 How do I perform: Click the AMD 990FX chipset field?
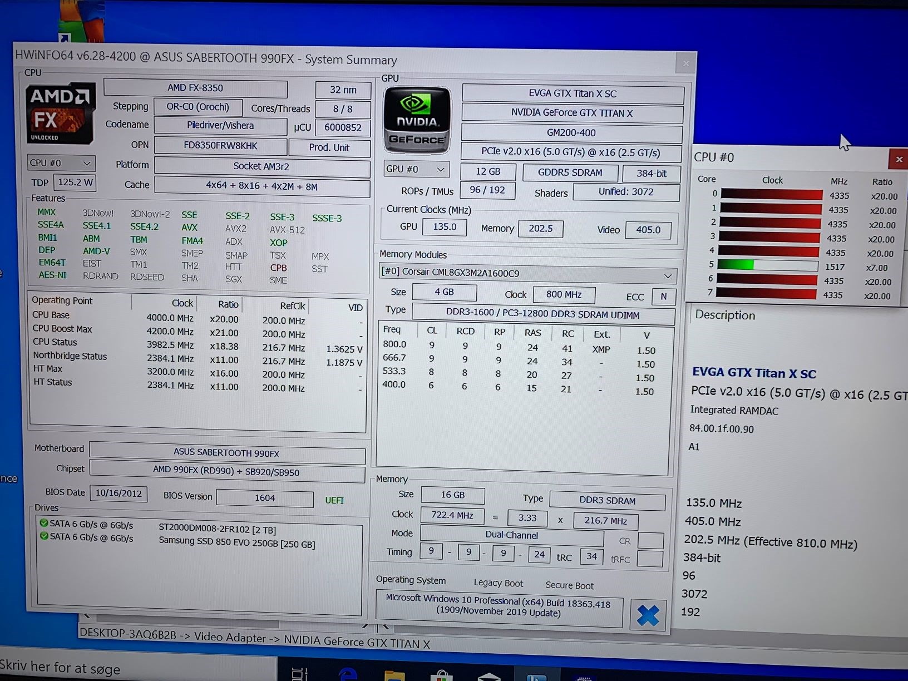pyautogui.click(x=226, y=472)
